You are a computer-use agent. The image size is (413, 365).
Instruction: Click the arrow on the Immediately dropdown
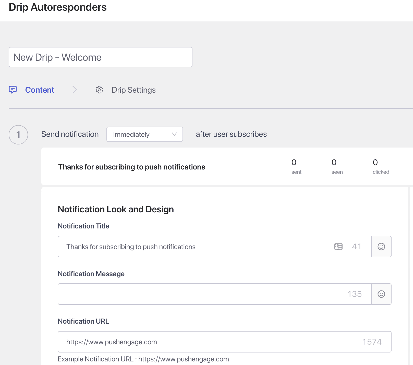[174, 134]
